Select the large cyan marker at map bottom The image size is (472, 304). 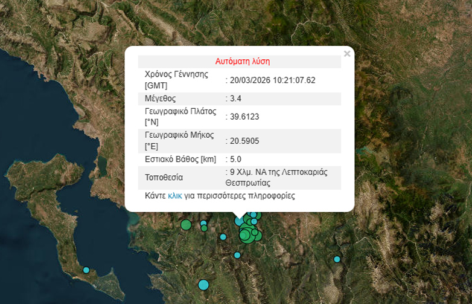[x=203, y=285]
